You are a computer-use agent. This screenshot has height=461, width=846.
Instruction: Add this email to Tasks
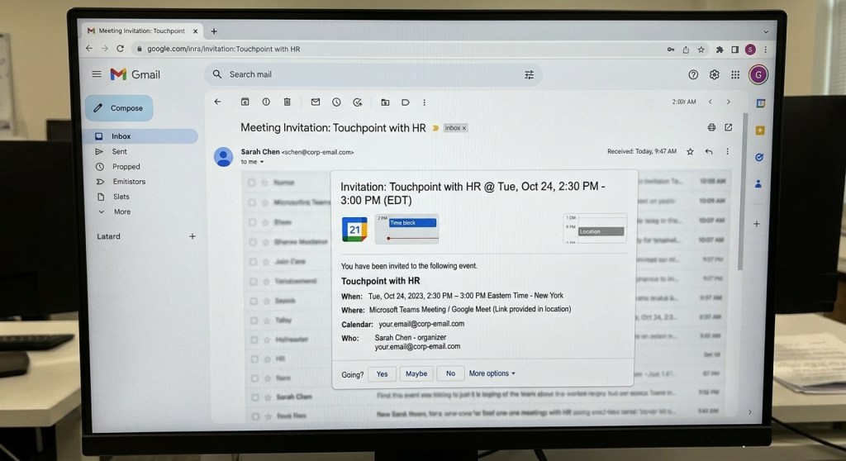pos(357,102)
